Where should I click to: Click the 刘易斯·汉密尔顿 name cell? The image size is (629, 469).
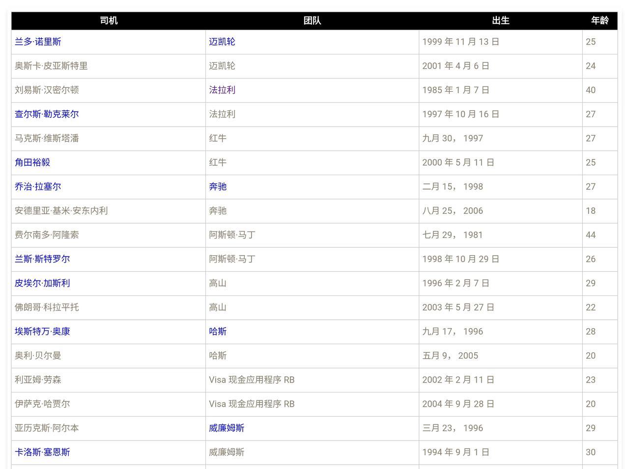coord(47,90)
